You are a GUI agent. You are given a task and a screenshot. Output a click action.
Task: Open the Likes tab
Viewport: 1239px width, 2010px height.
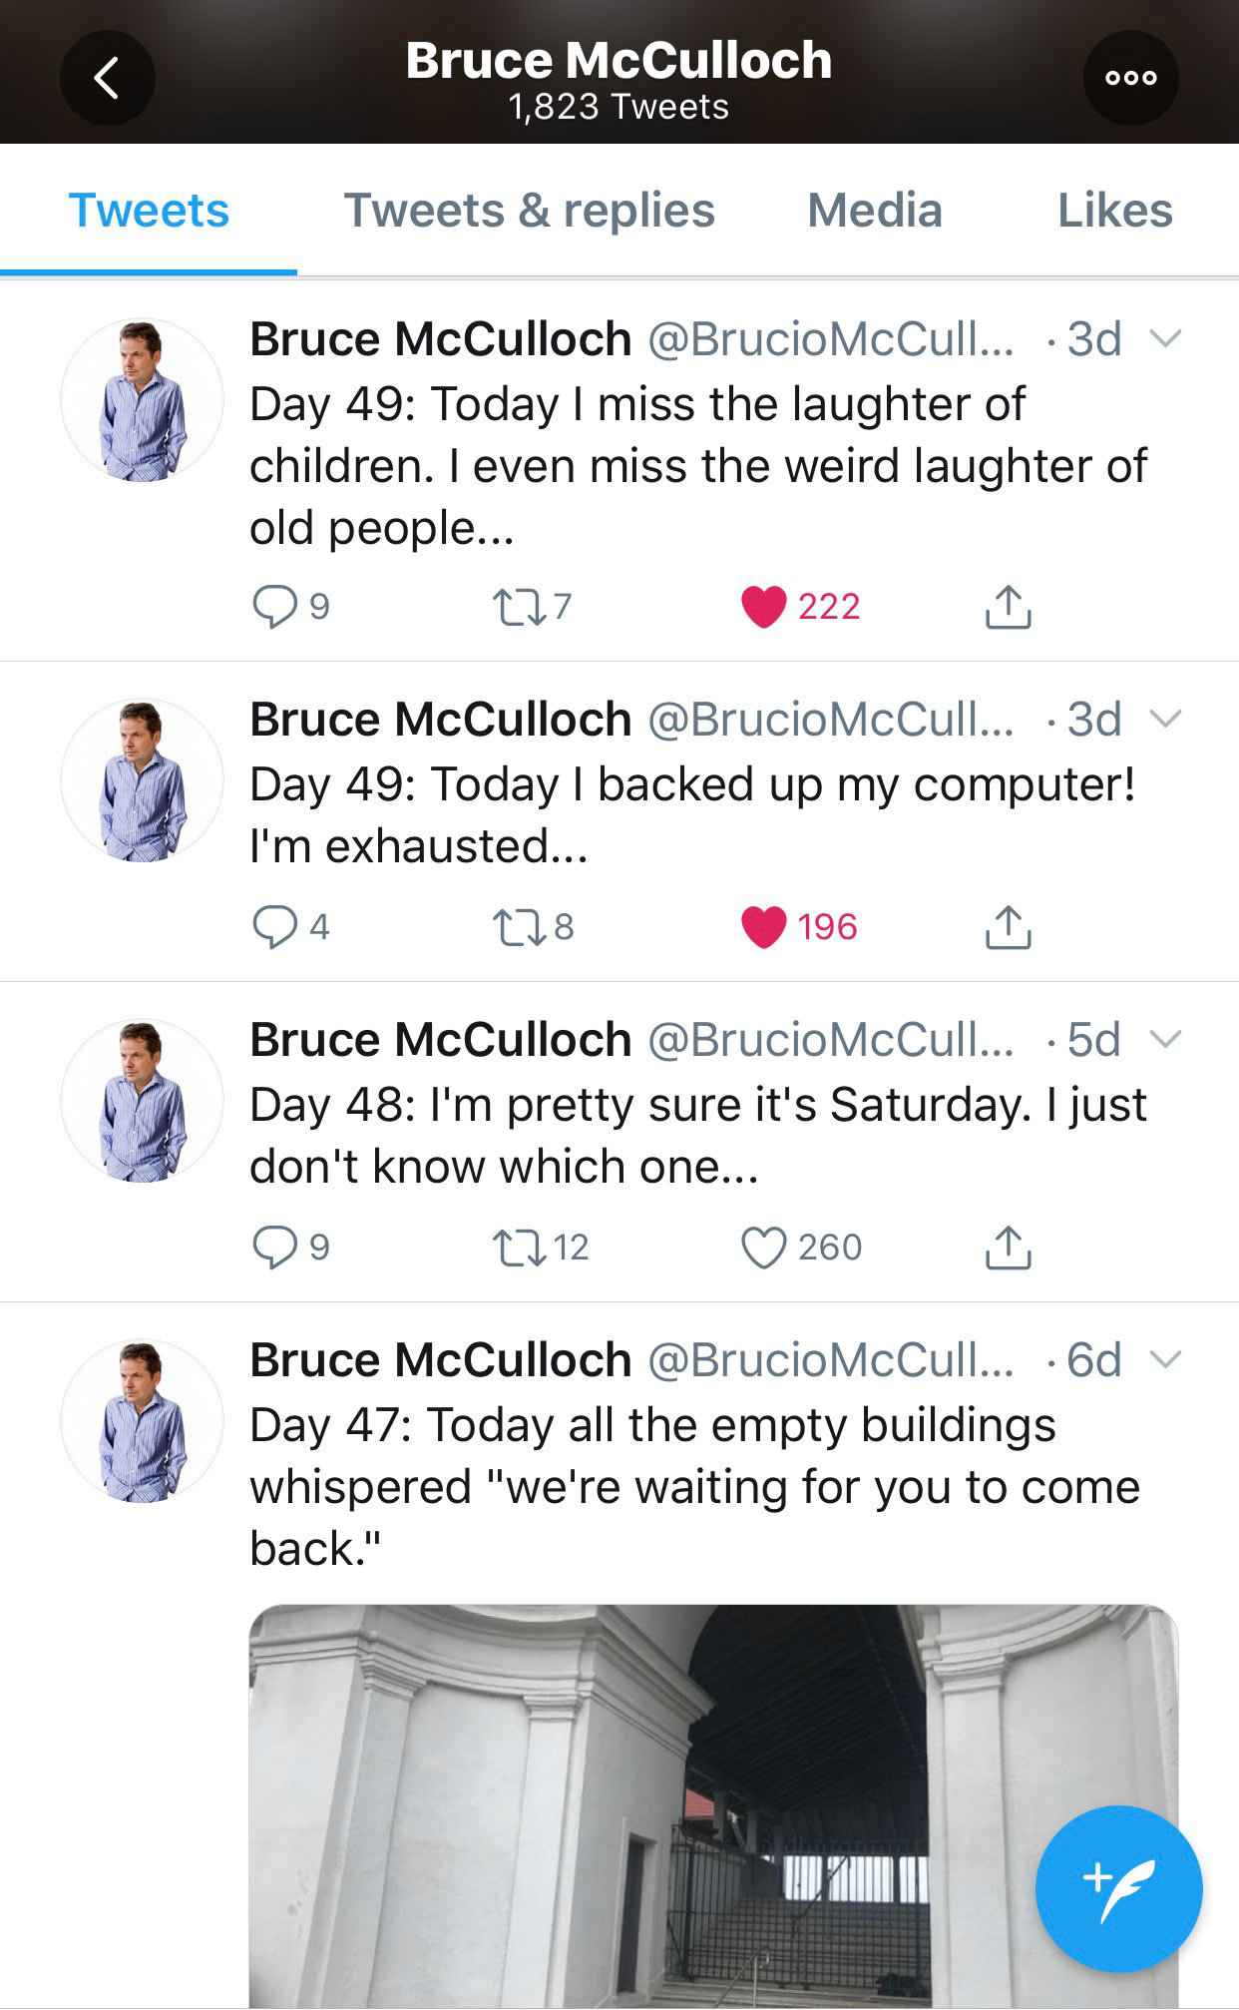point(1114,211)
